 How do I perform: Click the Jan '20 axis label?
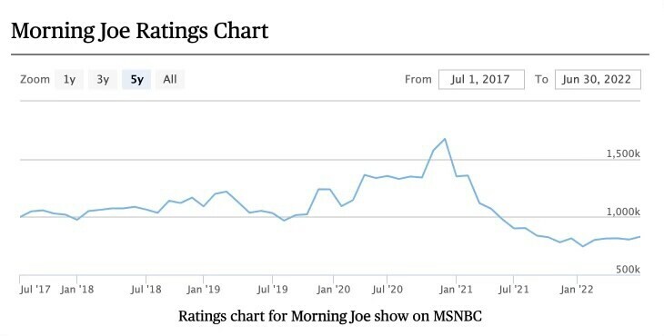(333, 290)
